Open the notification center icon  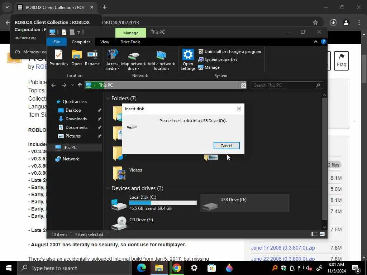[x=356, y=268]
